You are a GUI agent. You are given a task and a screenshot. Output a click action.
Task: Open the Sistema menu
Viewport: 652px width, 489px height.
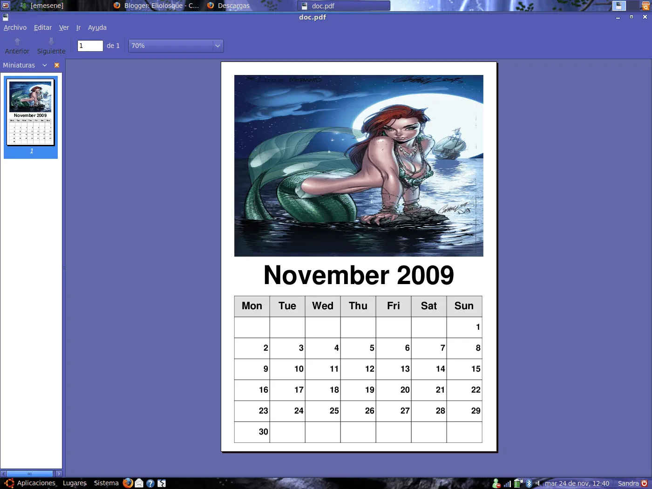pyautogui.click(x=106, y=483)
